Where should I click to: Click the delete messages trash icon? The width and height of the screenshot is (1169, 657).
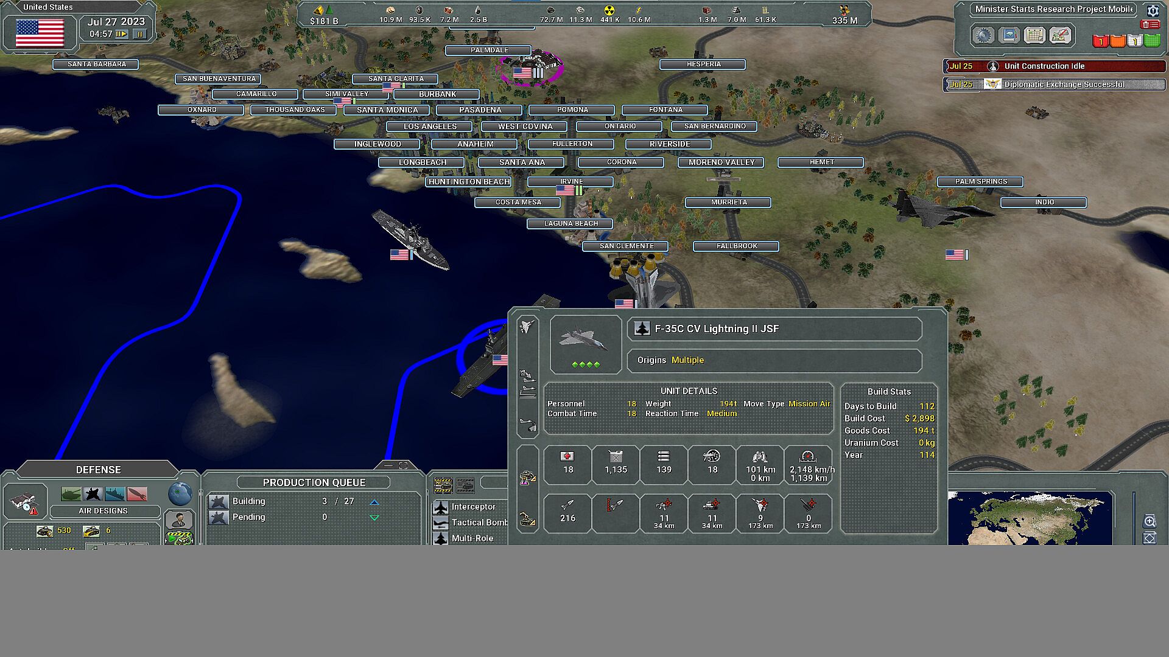[x=1149, y=24]
